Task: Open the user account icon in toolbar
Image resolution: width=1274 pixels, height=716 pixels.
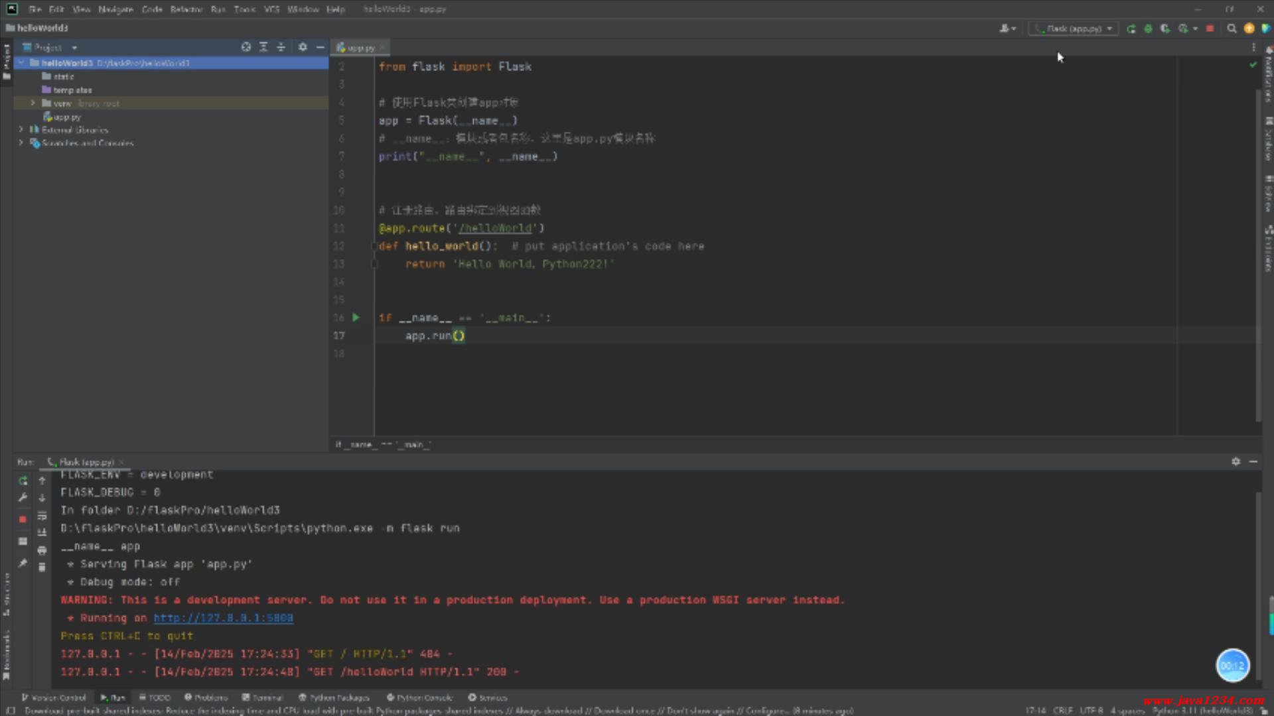Action: click(x=1006, y=29)
